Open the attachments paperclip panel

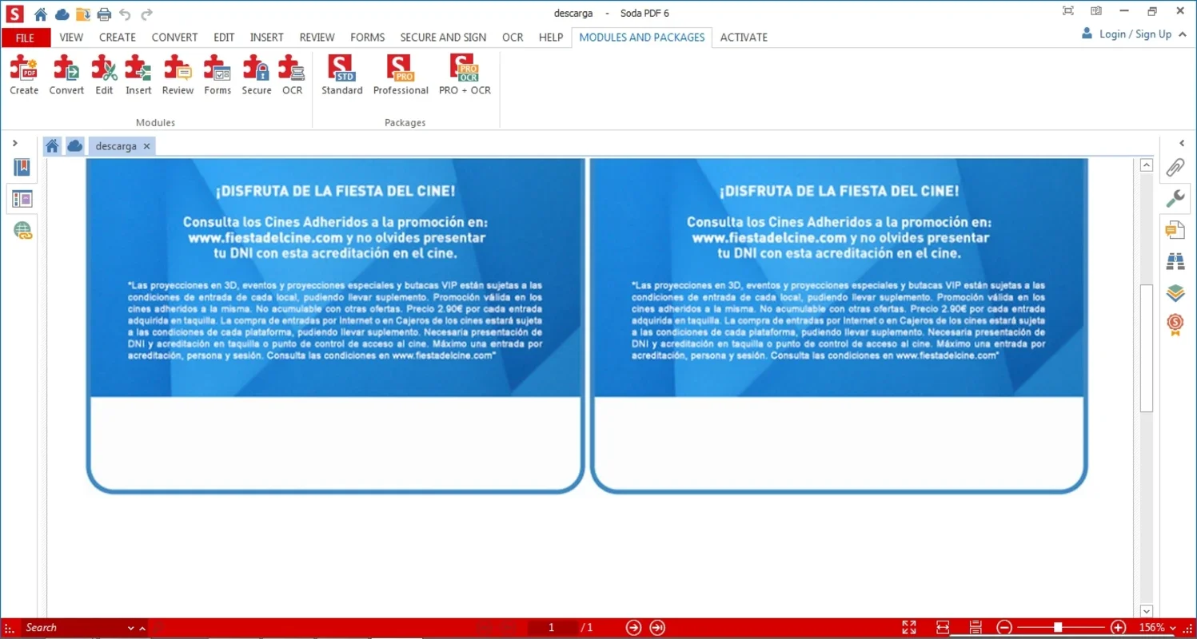[x=1175, y=168]
